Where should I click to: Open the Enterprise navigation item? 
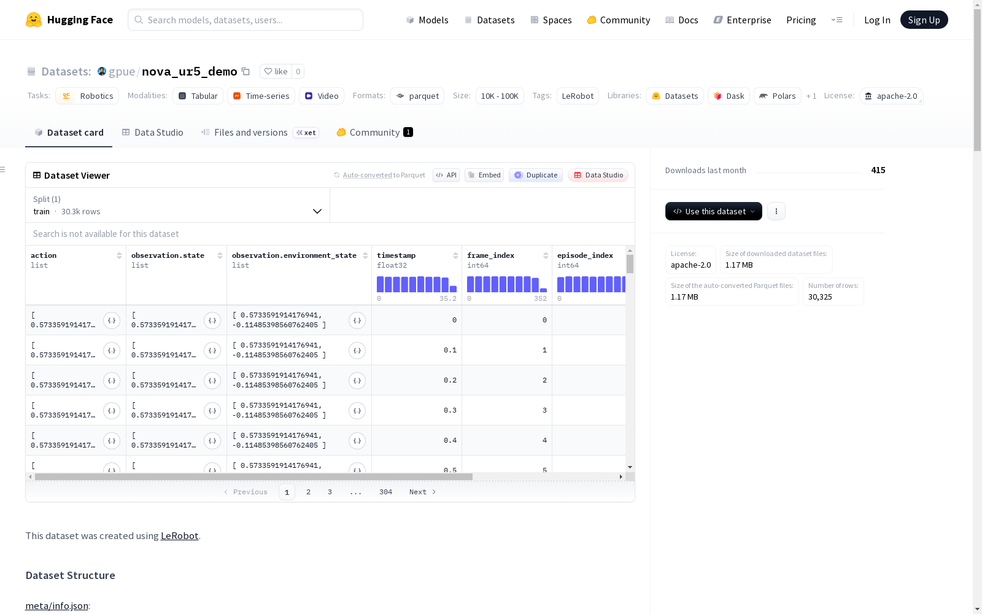click(742, 20)
